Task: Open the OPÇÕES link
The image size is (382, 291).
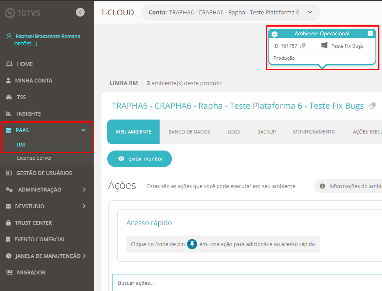Action: tap(23, 44)
